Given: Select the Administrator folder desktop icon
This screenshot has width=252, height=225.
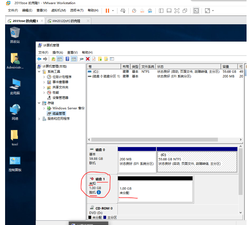Looking at the screenshot, I should (x=15, y=61).
